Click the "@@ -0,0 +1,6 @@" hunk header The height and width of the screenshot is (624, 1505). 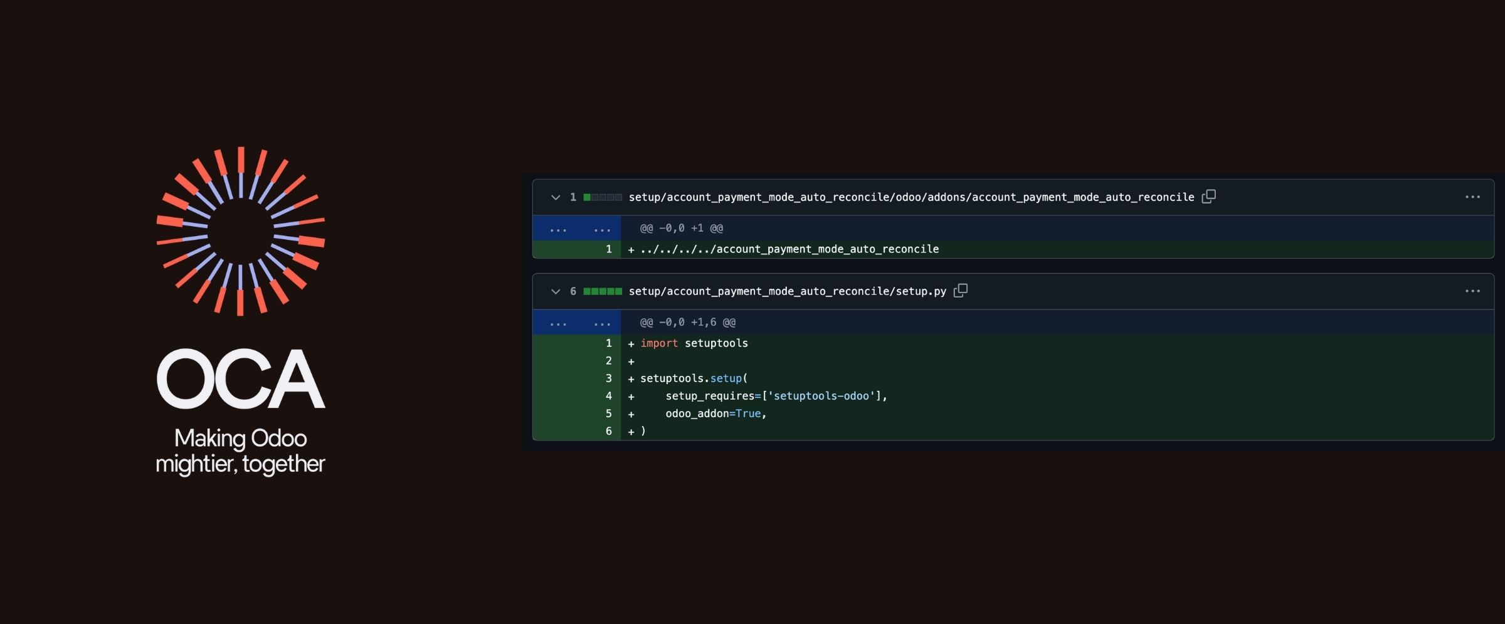(x=688, y=322)
